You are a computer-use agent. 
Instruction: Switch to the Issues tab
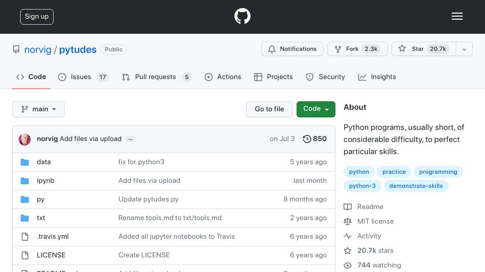[x=83, y=77]
